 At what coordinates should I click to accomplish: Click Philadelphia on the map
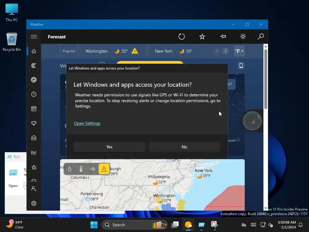[159, 177]
